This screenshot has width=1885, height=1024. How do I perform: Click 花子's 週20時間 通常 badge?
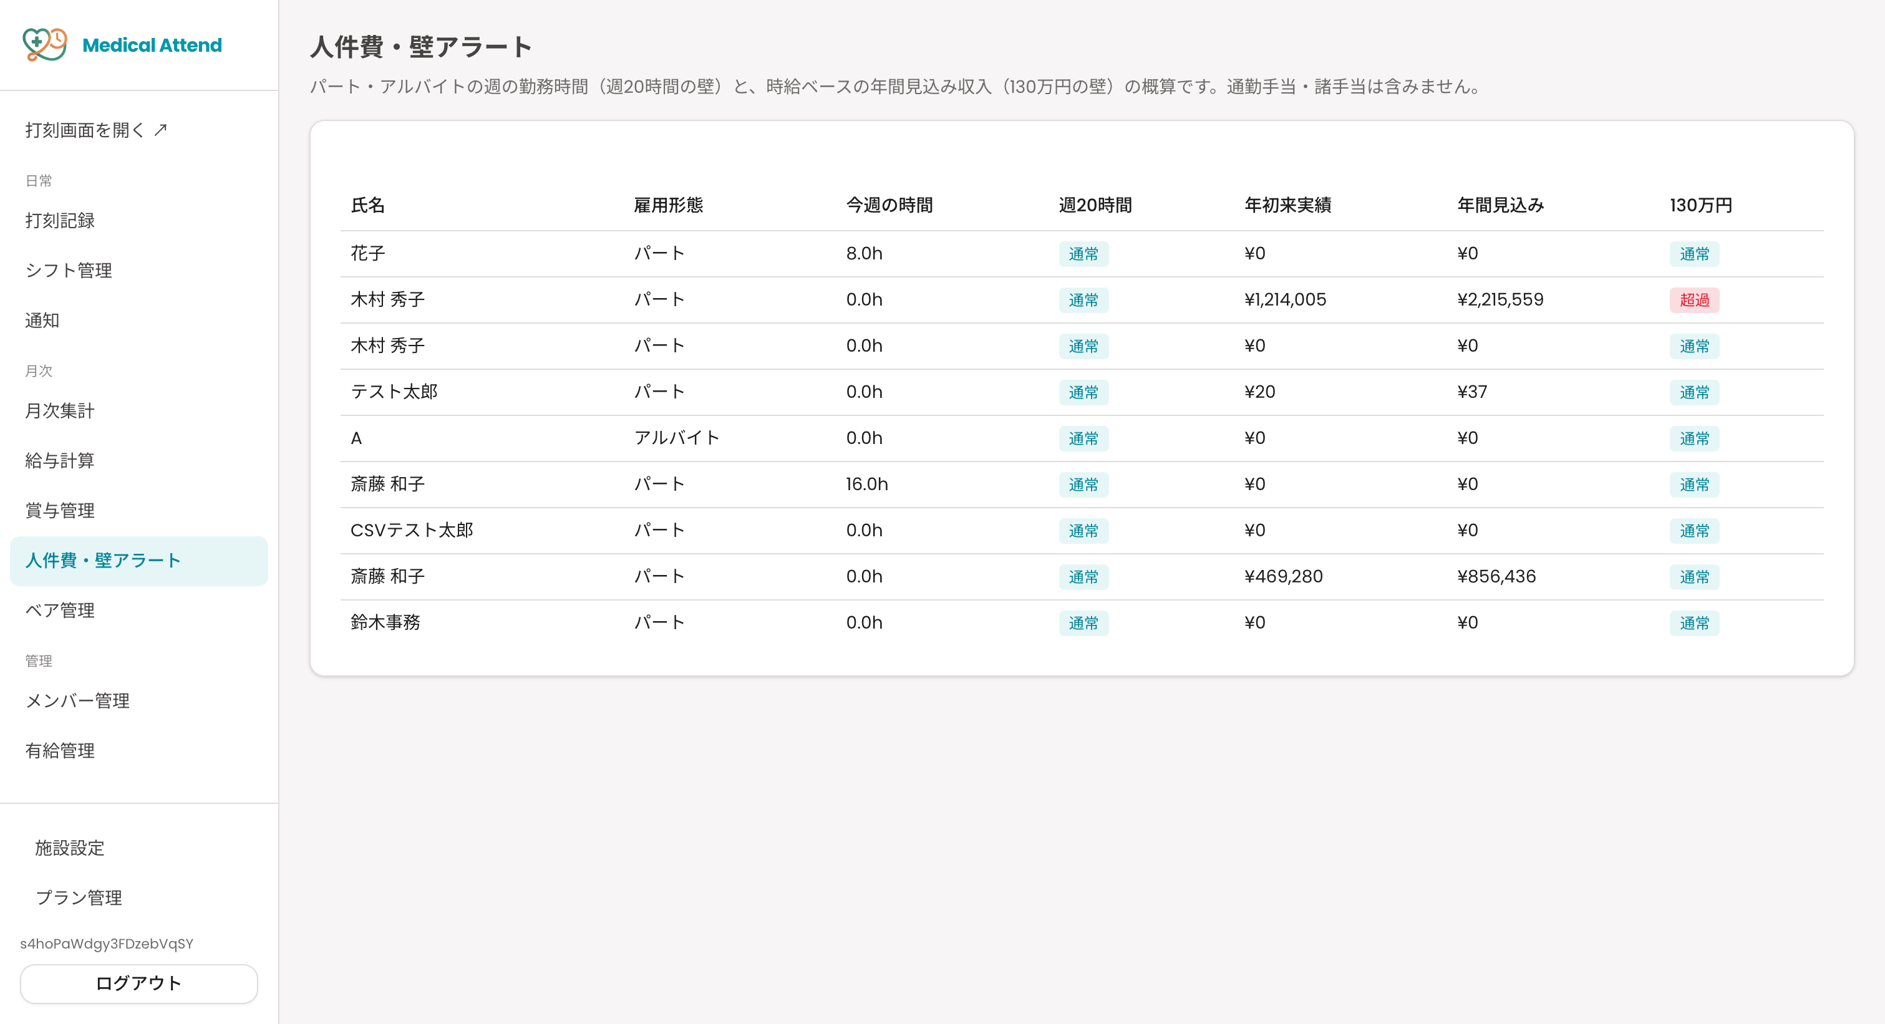(x=1083, y=254)
